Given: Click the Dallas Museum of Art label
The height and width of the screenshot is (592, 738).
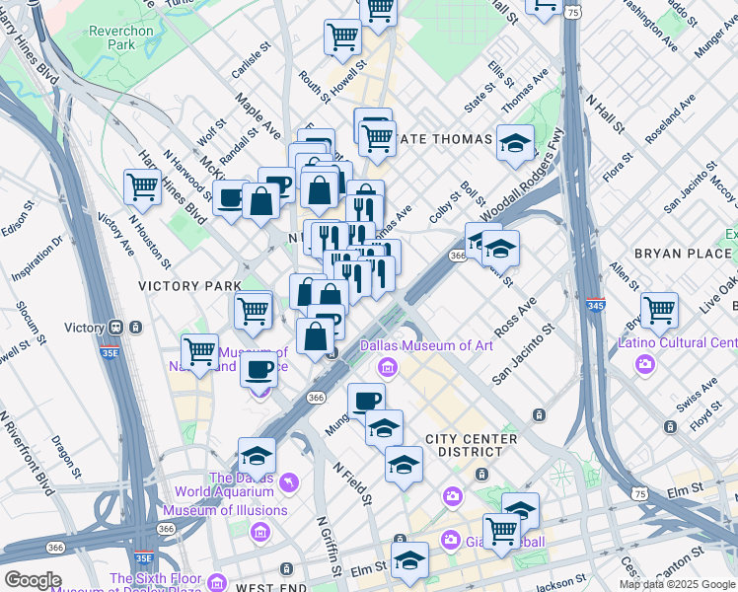Looking at the screenshot, I should [x=426, y=345].
